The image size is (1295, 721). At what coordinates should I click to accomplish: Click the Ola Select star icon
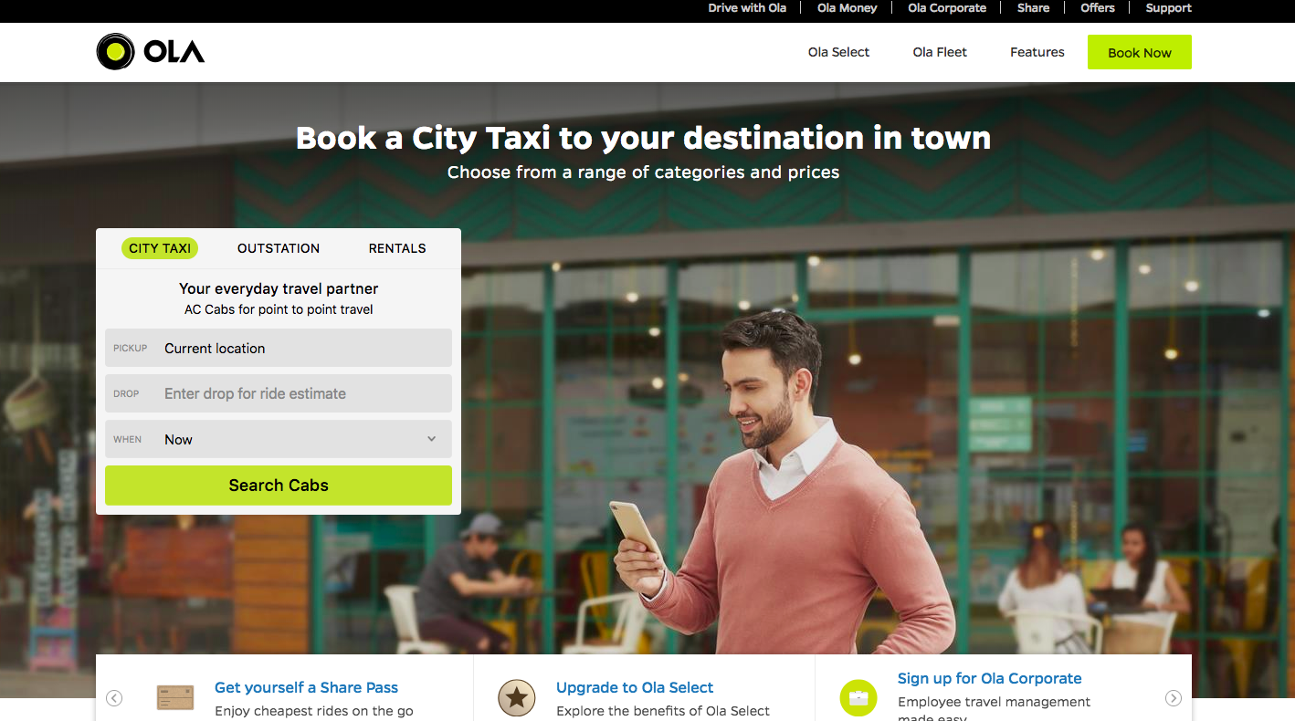pyautogui.click(x=517, y=698)
